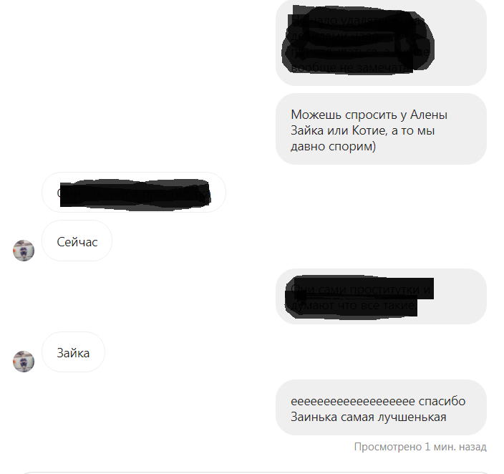Screen dimensions: 504x474
Task: Click the partially hidden "думают что все такие" line
Action: click(353, 305)
